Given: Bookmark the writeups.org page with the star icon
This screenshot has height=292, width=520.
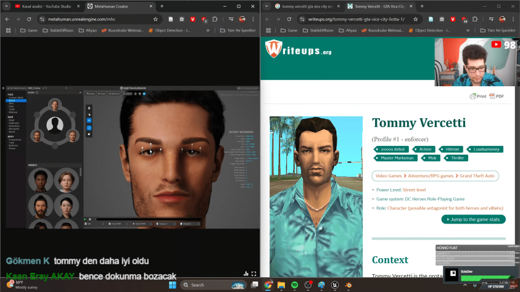Looking at the screenshot, I should pos(416,19).
